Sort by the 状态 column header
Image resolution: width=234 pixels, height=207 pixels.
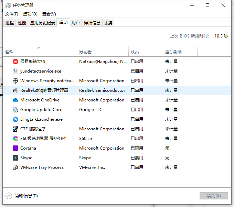135,52
